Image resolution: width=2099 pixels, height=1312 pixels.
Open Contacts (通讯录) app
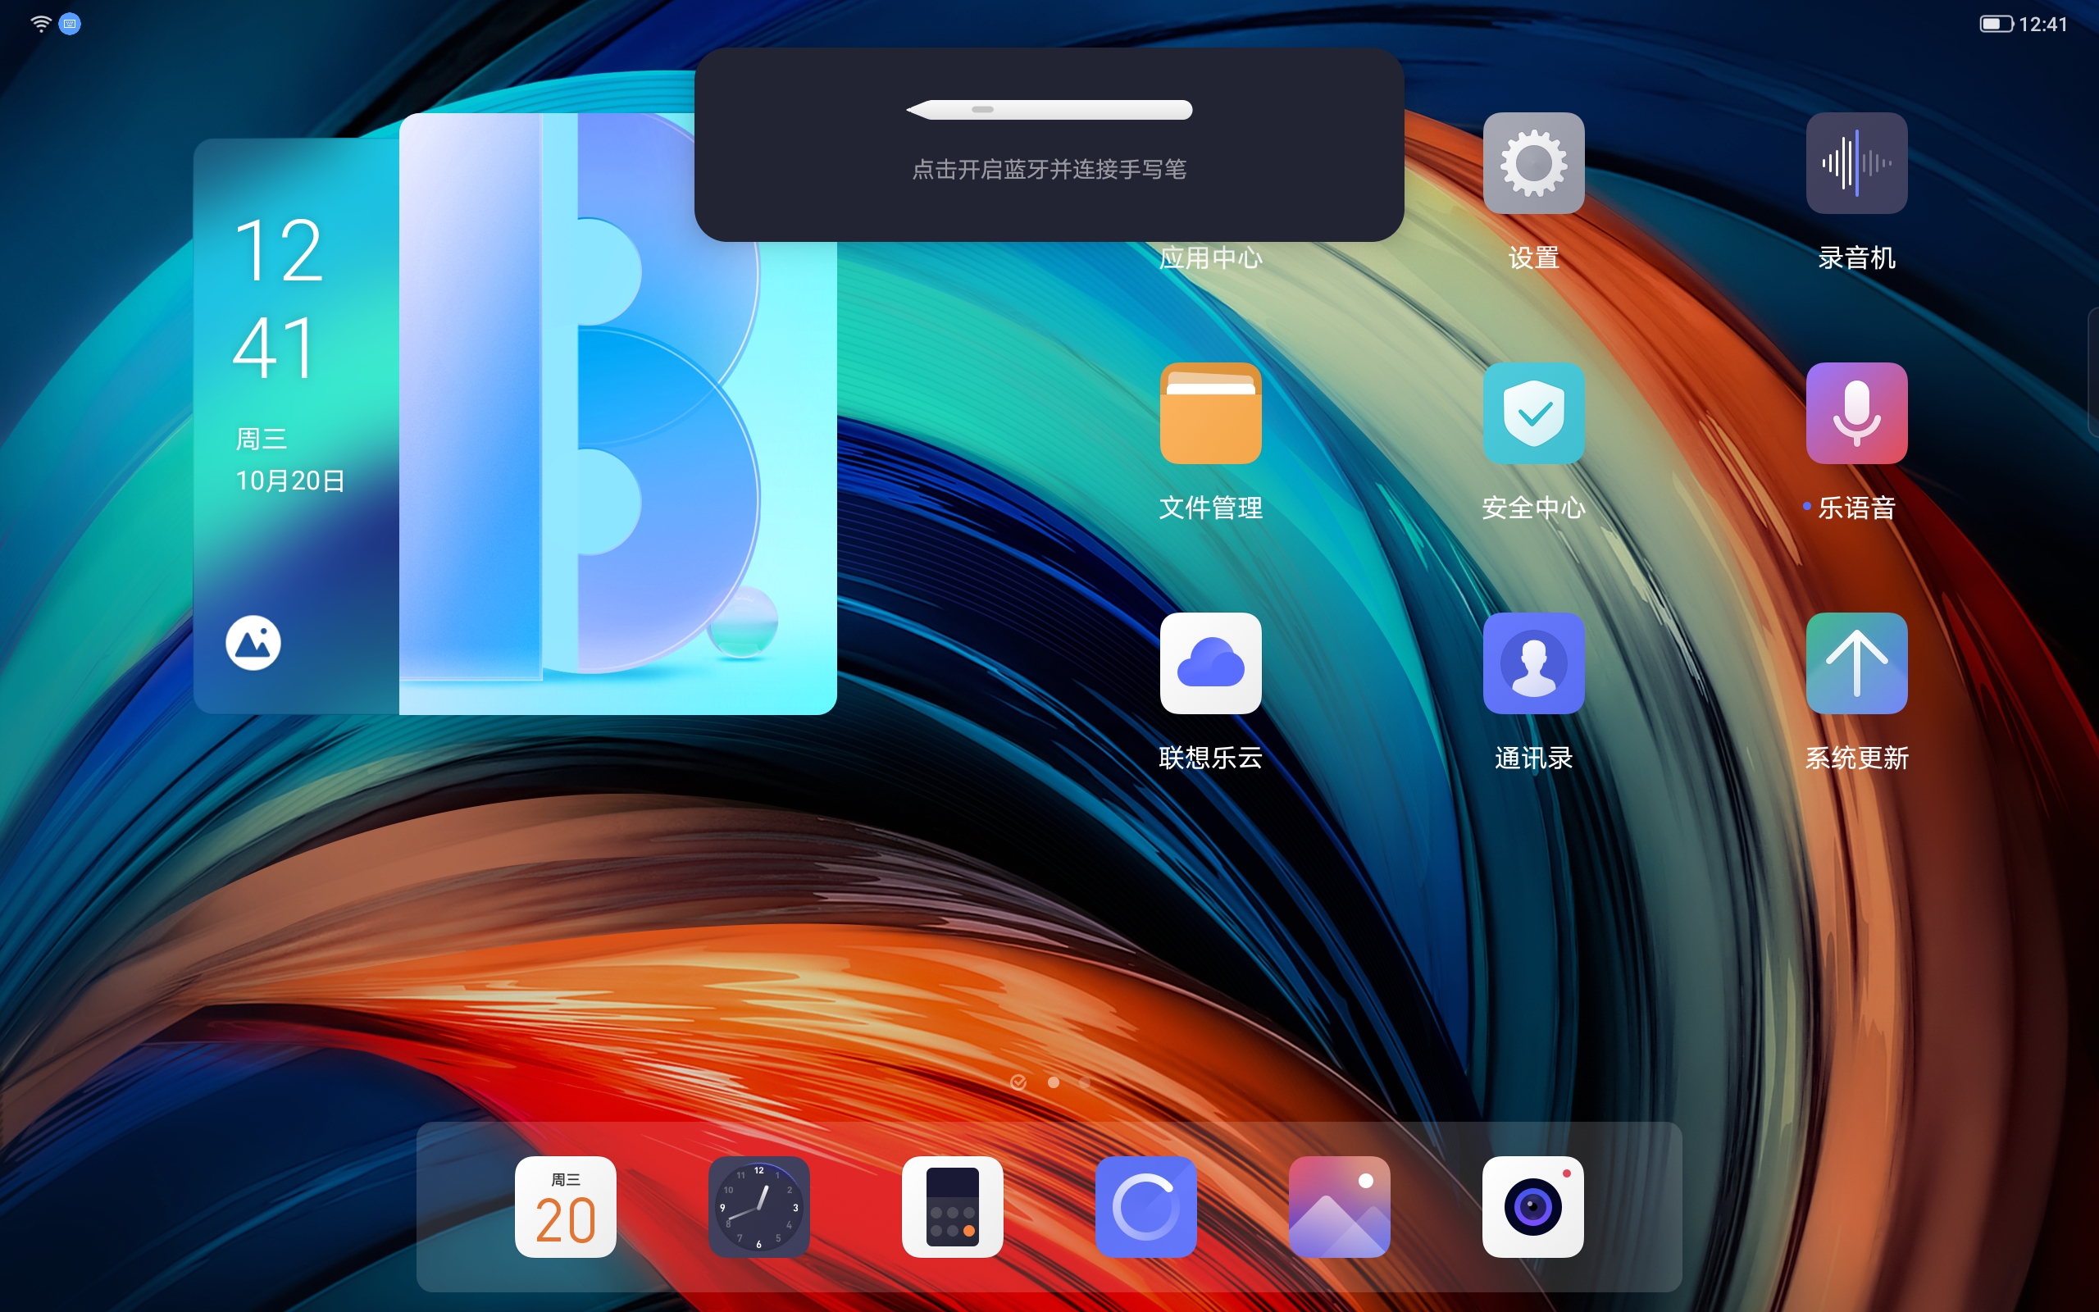[x=1533, y=663]
